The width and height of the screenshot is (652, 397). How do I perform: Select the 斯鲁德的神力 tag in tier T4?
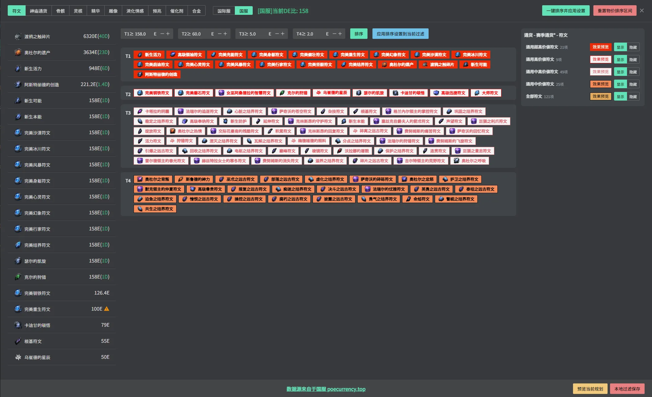(x=194, y=179)
